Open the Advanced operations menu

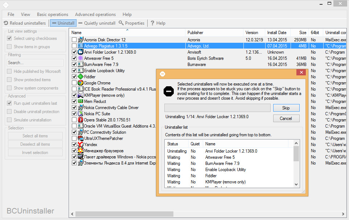click(95, 14)
